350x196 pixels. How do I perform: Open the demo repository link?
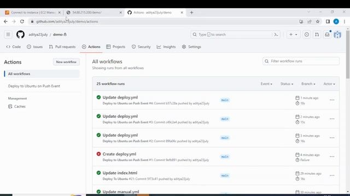pos(58,34)
